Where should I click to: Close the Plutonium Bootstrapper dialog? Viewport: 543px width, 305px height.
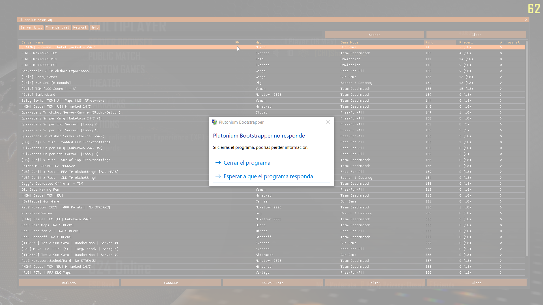[328, 122]
